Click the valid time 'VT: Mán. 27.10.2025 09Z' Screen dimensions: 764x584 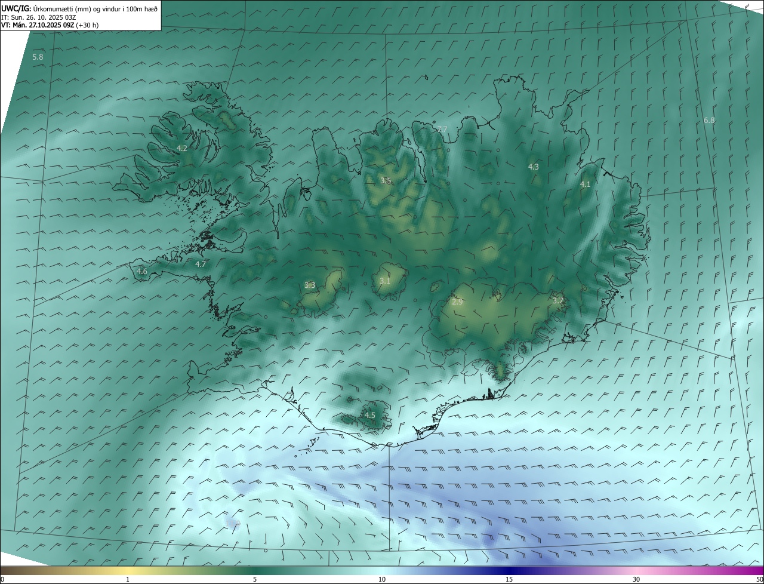[x=38, y=25]
